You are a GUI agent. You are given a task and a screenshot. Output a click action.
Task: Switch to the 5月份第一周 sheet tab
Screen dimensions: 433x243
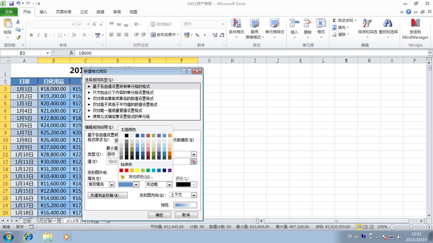(48, 221)
